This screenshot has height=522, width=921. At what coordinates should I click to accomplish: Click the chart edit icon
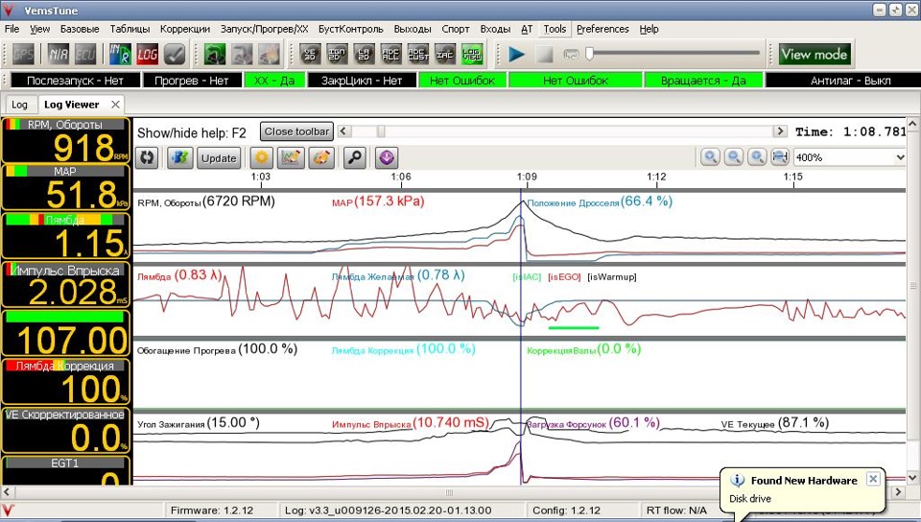(x=292, y=158)
